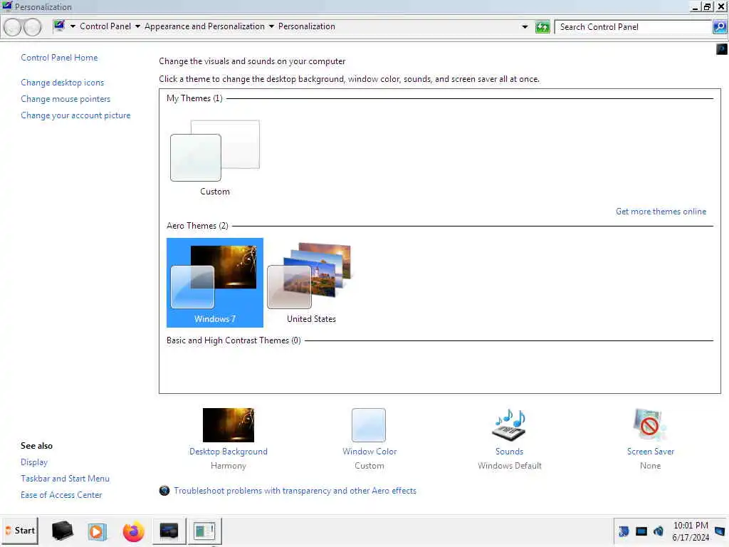The height and width of the screenshot is (547, 729).
Task: Open the Sounds piano keyboard icon
Action: tap(509, 425)
